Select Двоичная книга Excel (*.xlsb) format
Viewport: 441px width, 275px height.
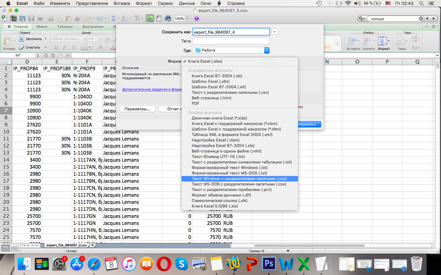point(239,118)
